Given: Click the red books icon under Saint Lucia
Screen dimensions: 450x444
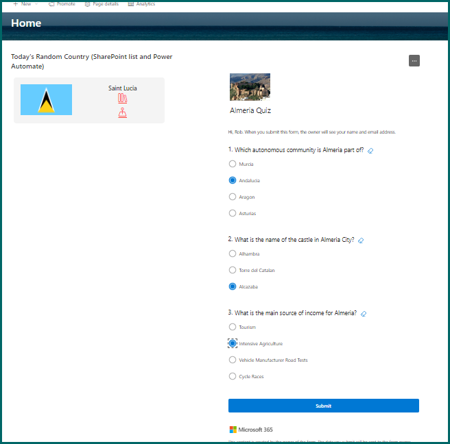Looking at the screenshot, I should tap(123, 98).
